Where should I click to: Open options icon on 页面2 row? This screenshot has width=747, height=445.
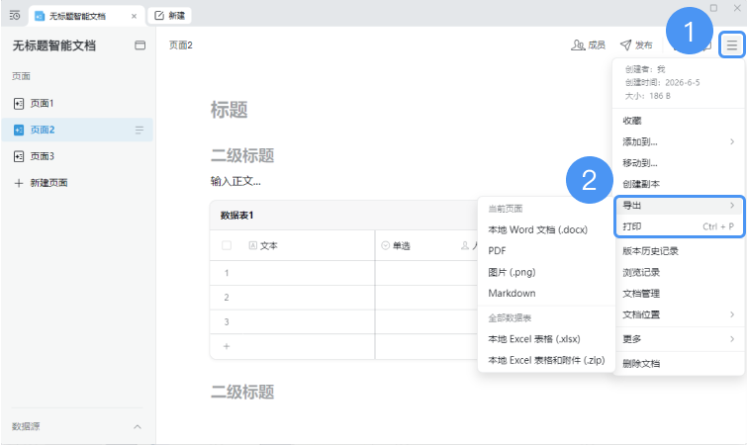pyautogui.click(x=140, y=130)
